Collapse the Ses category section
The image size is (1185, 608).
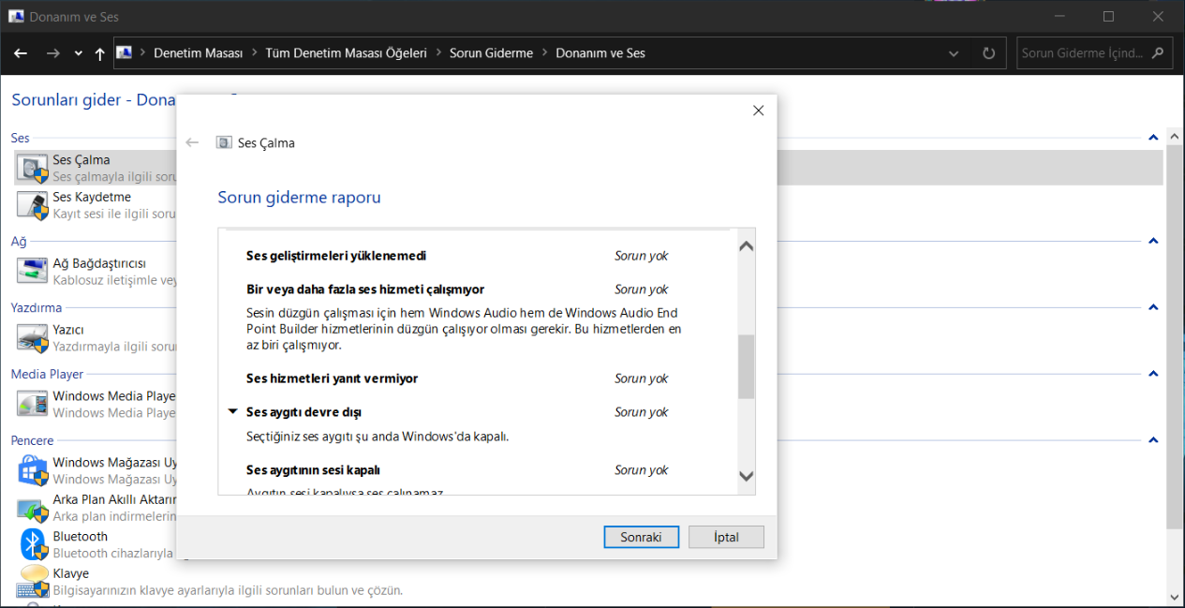point(1153,138)
